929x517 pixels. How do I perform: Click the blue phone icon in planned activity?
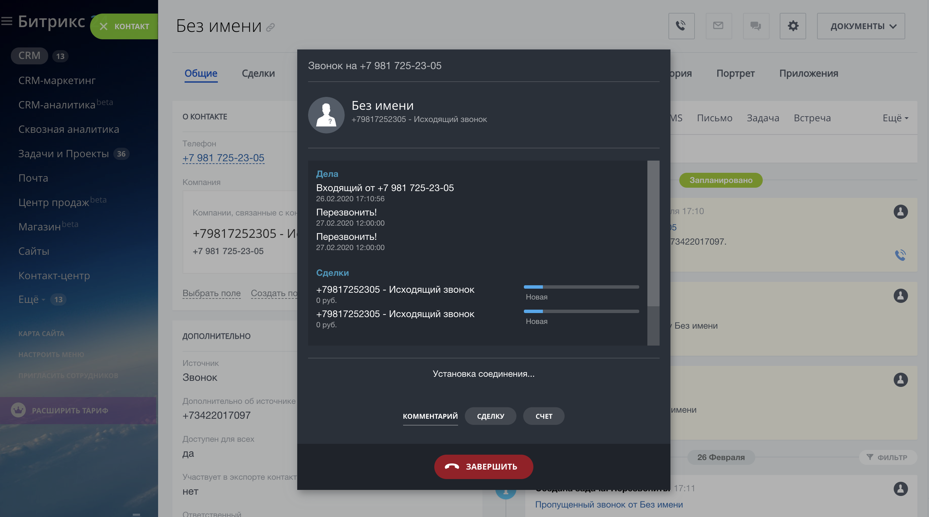pyautogui.click(x=900, y=255)
